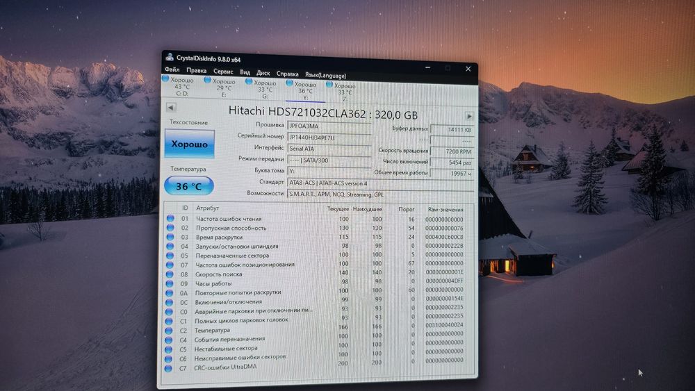The height and width of the screenshot is (391, 695).
Task: Click the Интерфейс field Serial ATA
Action: click(329, 149)
